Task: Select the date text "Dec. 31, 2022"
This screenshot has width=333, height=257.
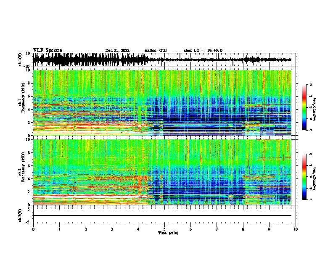Action: point(117,50)
